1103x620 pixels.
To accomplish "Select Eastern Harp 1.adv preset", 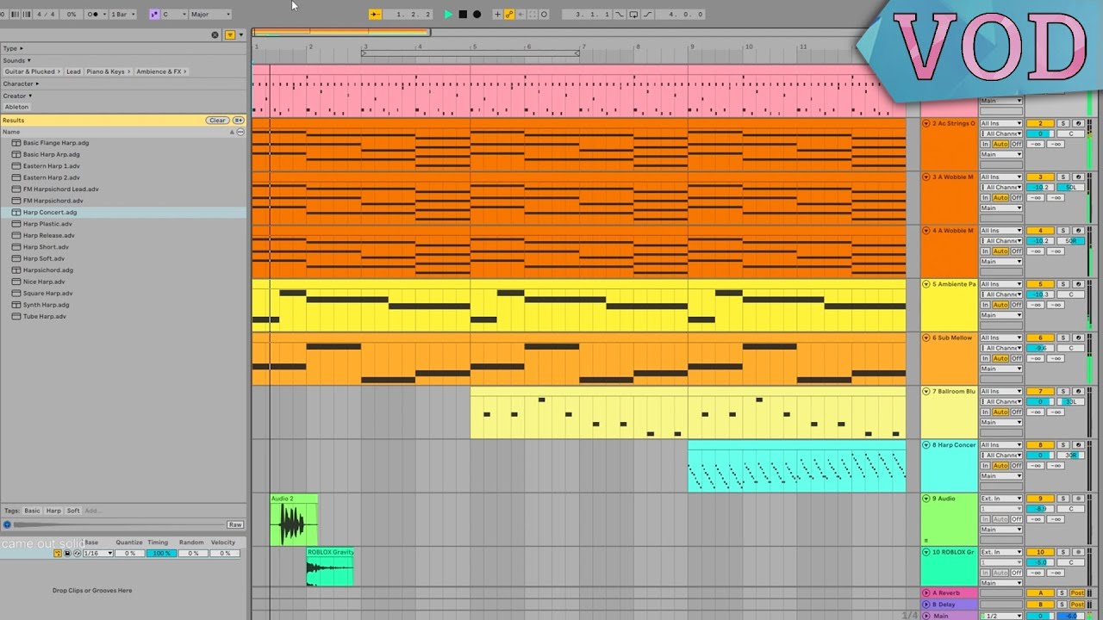I will (x=52, y=166).
